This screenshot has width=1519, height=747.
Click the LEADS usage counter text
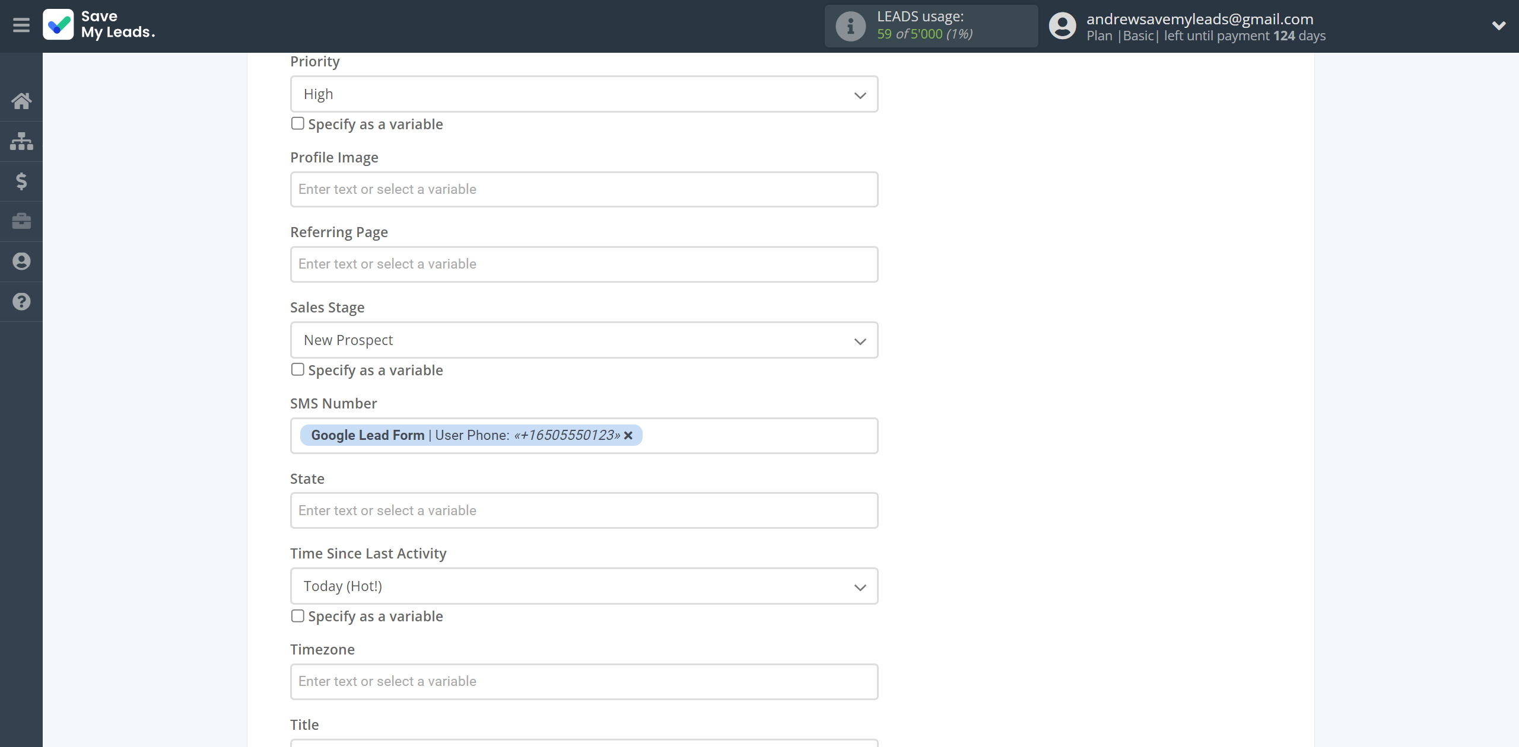(924, 34)
